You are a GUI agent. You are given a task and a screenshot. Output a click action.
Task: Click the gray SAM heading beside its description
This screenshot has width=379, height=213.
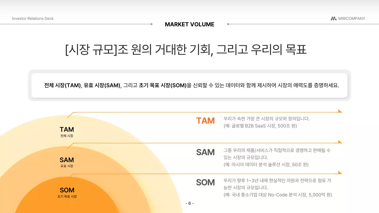click(205, 152)
